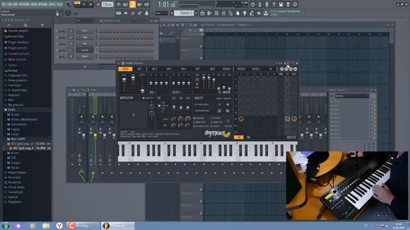The height and width of the screenshot is (230, 410).
Task: Toggle the highlighted orange toolbar button
Action: pyautogui.click(x=133, y=4)
